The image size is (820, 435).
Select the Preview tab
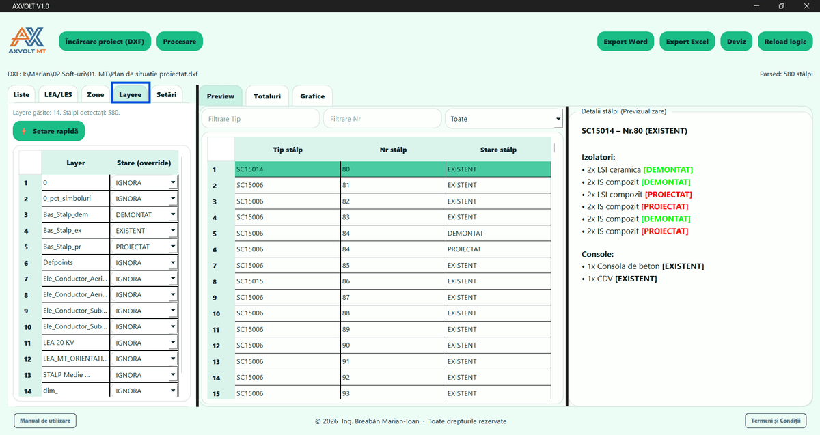pyautogui.click(x=220, y=96)
